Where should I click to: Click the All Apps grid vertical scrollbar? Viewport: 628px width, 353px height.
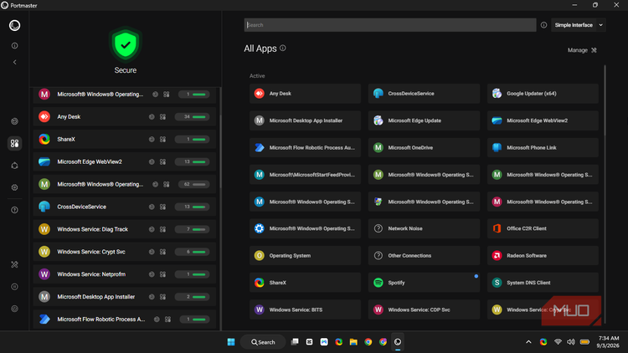pyautogui.click(x=605, y=100)
